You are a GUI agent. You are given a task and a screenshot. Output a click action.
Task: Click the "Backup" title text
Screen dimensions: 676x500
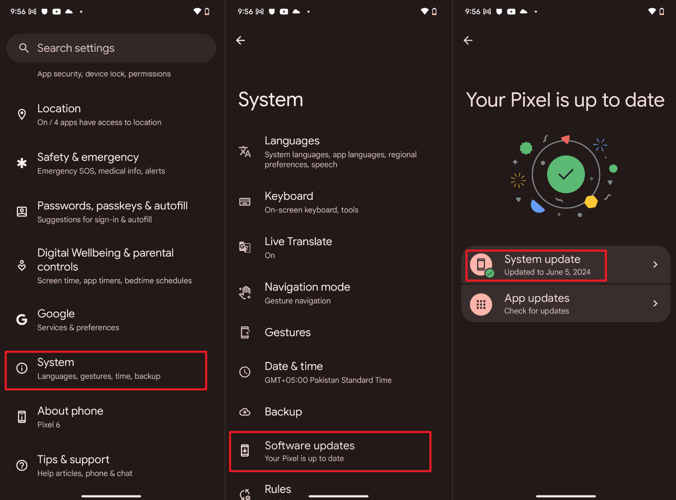(283, 412)
